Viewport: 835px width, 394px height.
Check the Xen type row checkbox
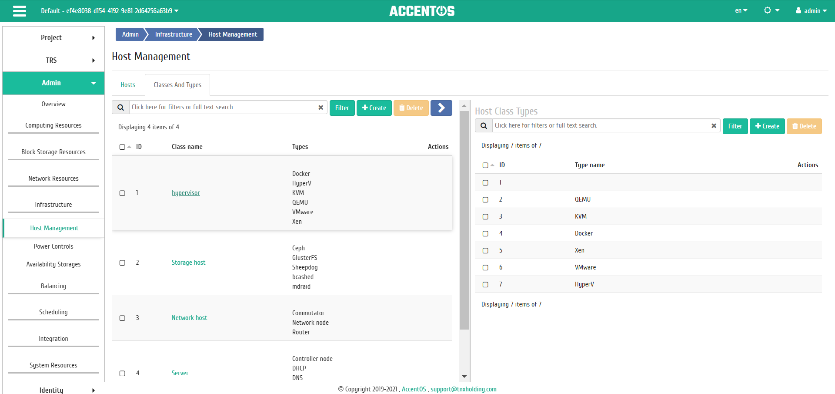(x=485, y=251)
